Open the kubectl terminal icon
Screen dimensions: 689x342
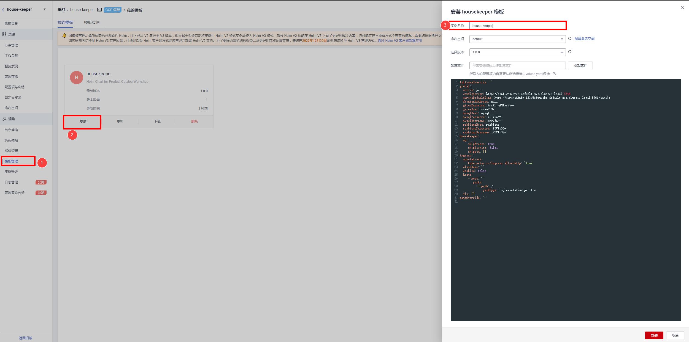[99, 10]
